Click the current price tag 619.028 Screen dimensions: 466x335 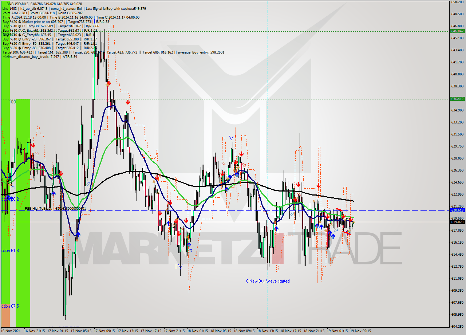pos(457,222)
